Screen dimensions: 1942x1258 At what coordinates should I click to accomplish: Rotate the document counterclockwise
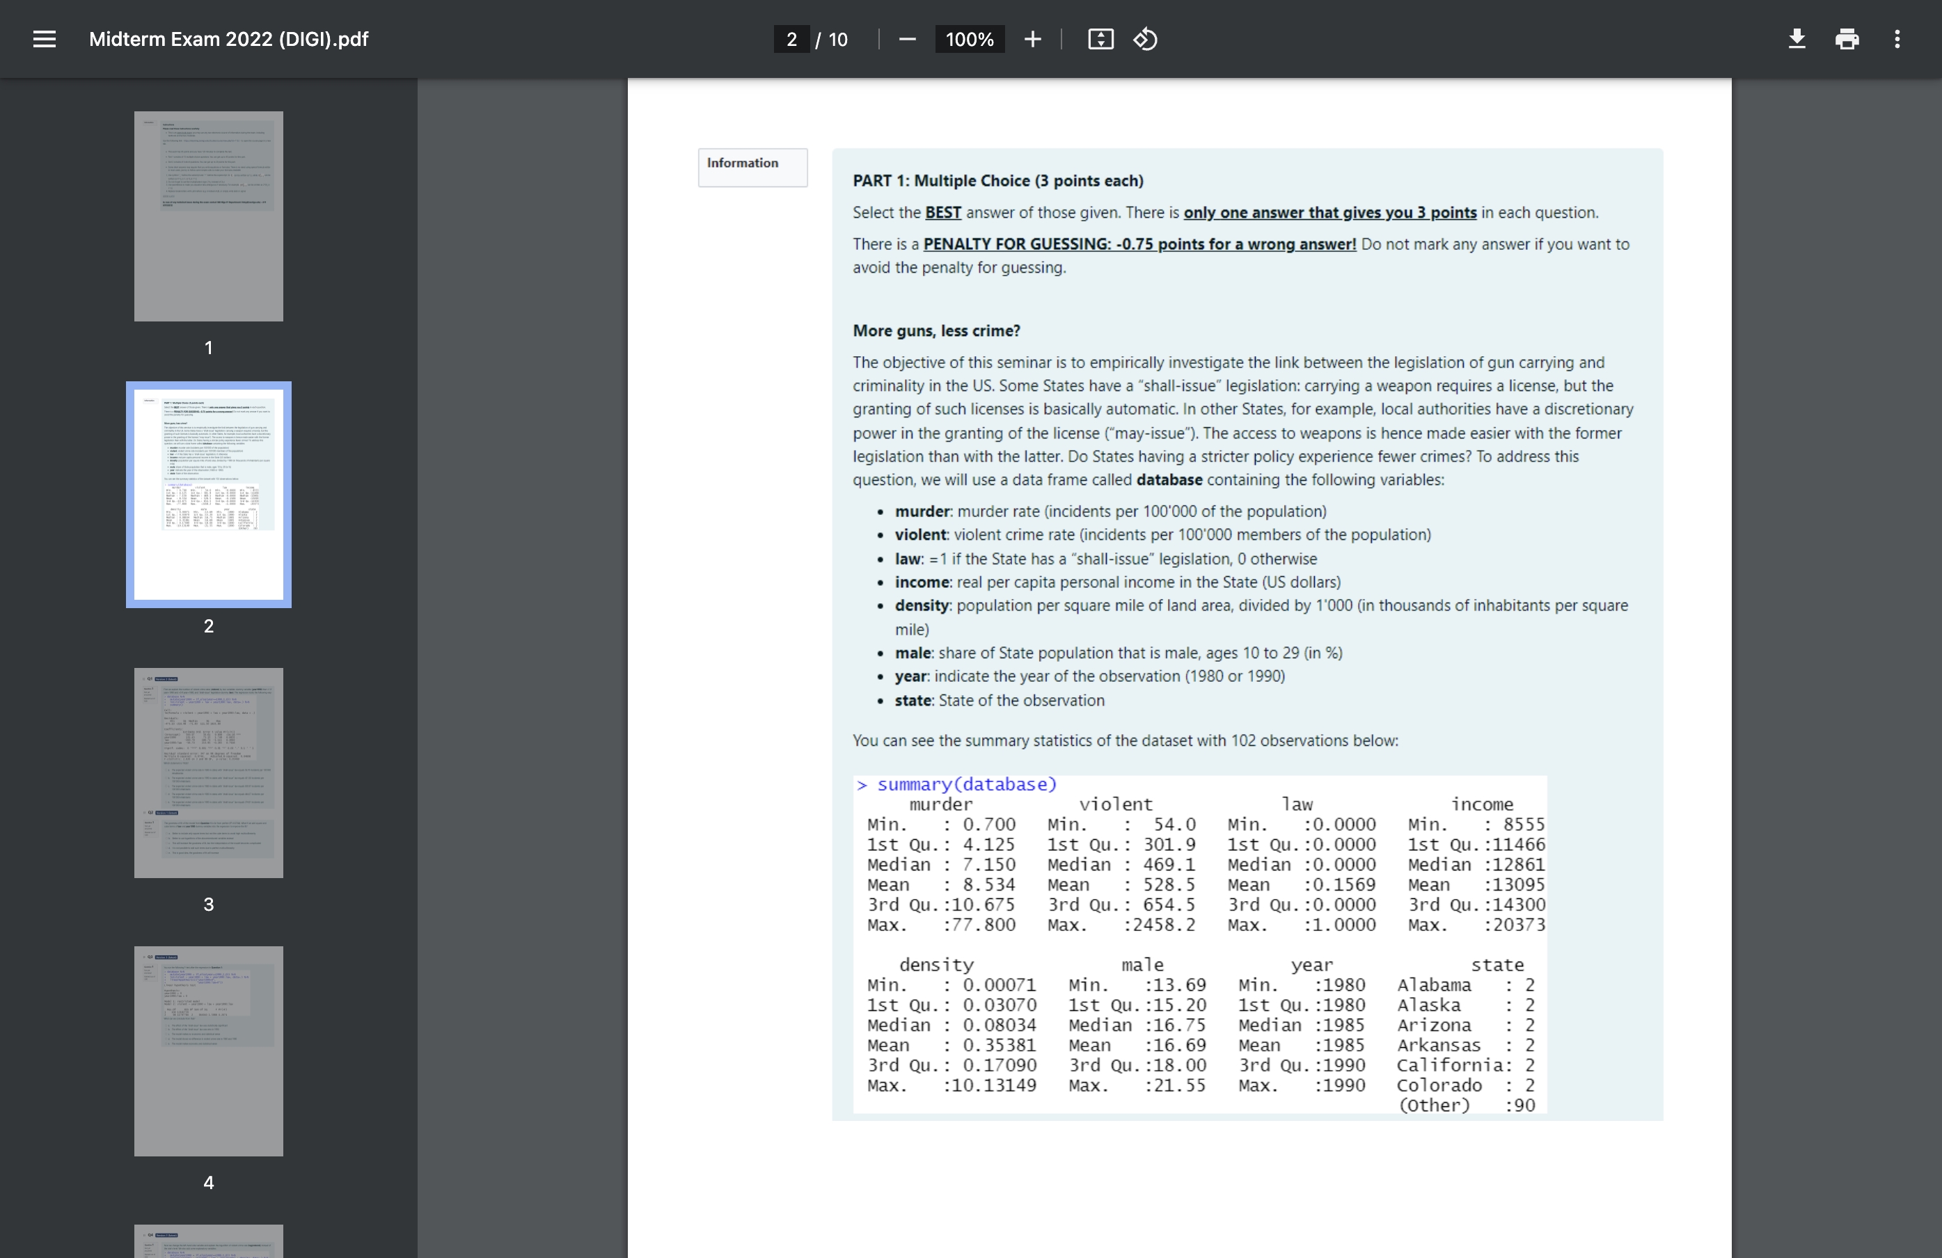tap(1145, 39)
